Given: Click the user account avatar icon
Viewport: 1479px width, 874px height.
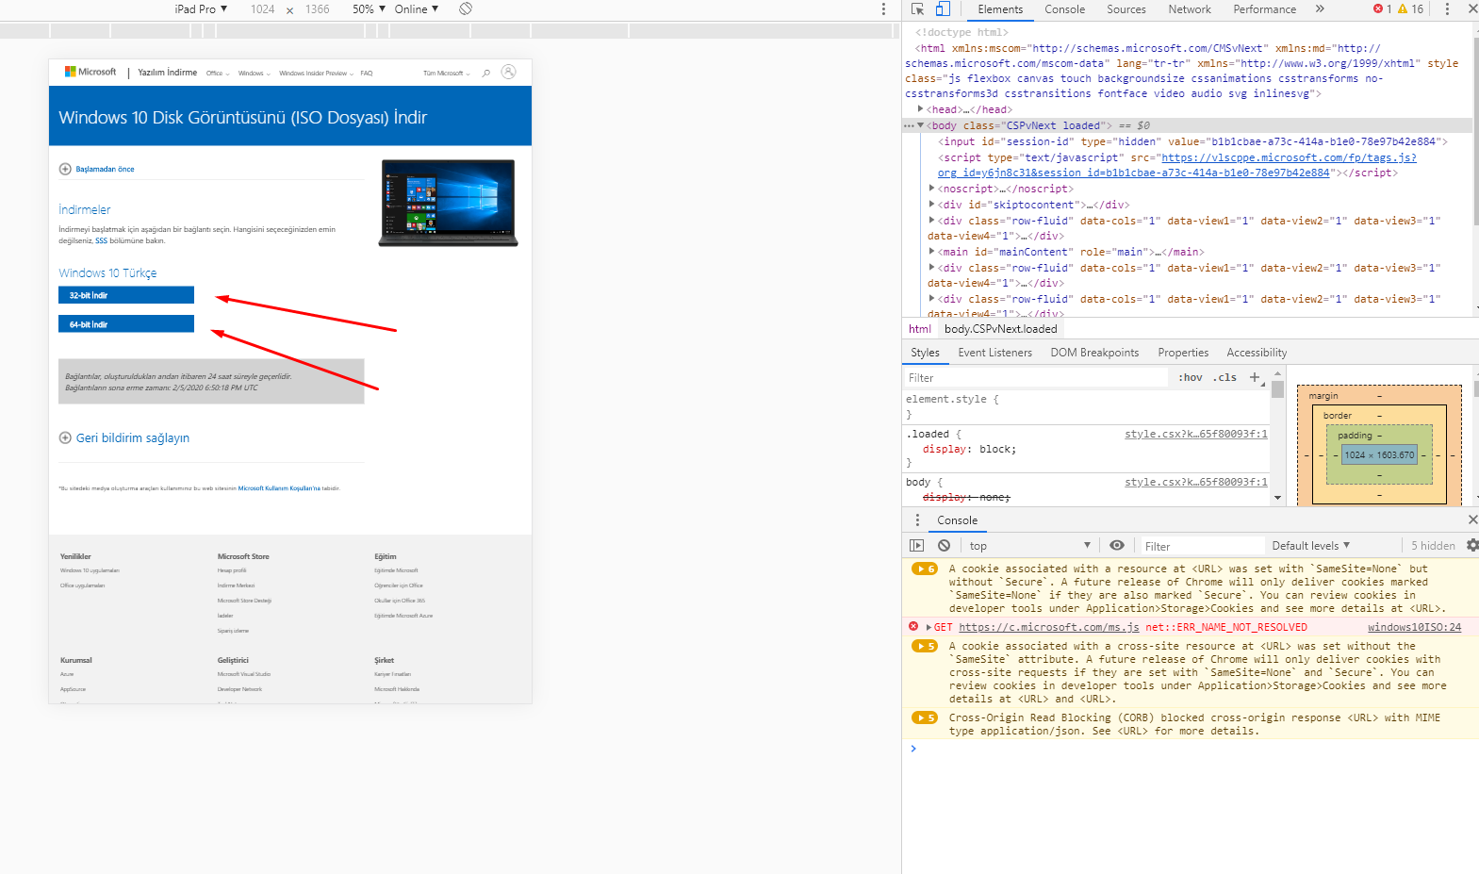Looking at the screenshot, I should (509, 72).
